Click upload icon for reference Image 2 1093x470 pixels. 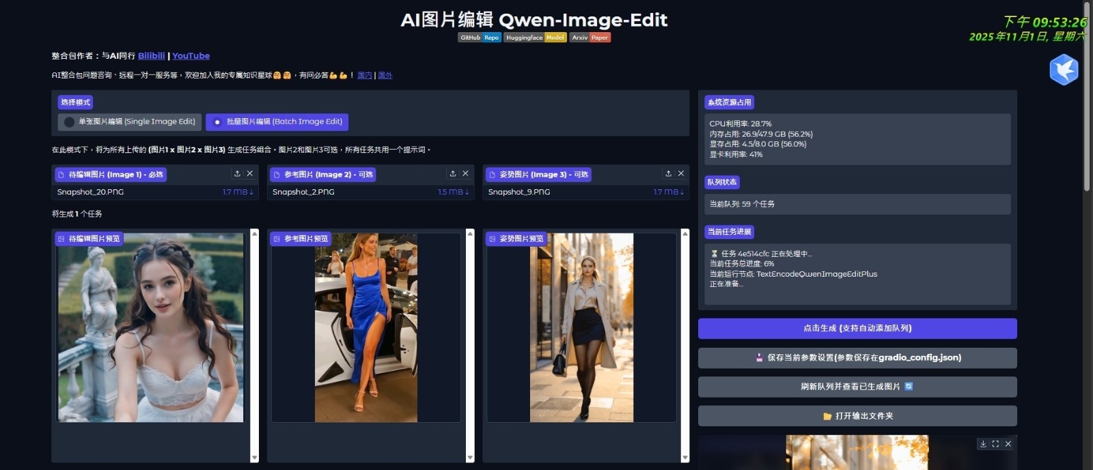tap(452, 174)
